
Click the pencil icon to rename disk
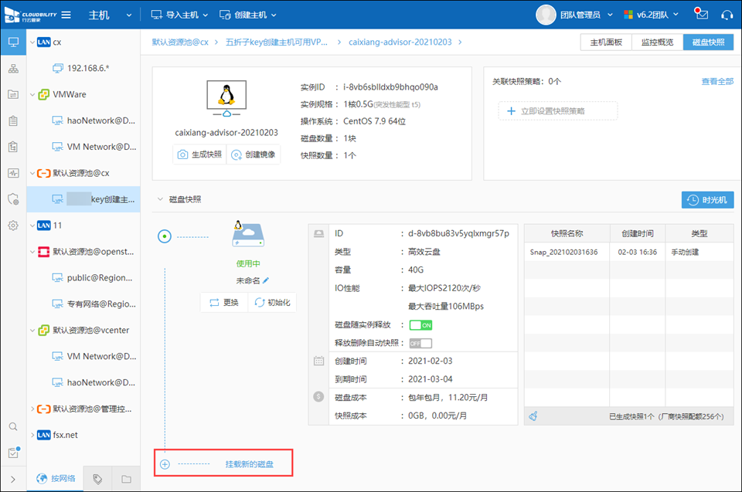pyautogui.click(x=267, y=280)
